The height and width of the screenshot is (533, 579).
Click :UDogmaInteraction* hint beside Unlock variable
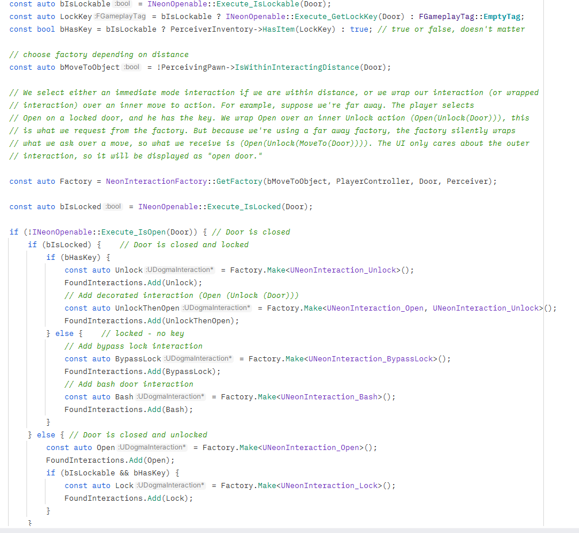point(180,270)
